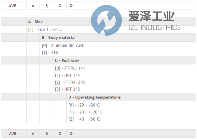
Task: Pick [0] Alumium die-cast option
Action: coord(63,46)
